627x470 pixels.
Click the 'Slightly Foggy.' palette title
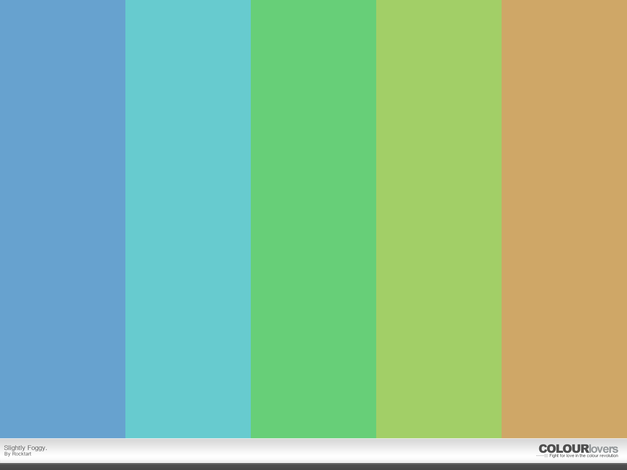25,448
